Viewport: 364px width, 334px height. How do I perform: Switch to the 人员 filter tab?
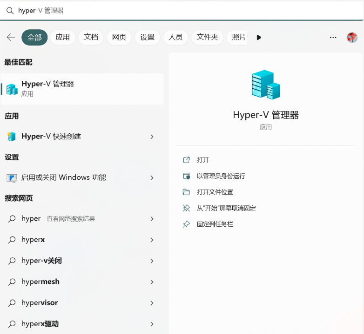[x=175, y=37]
